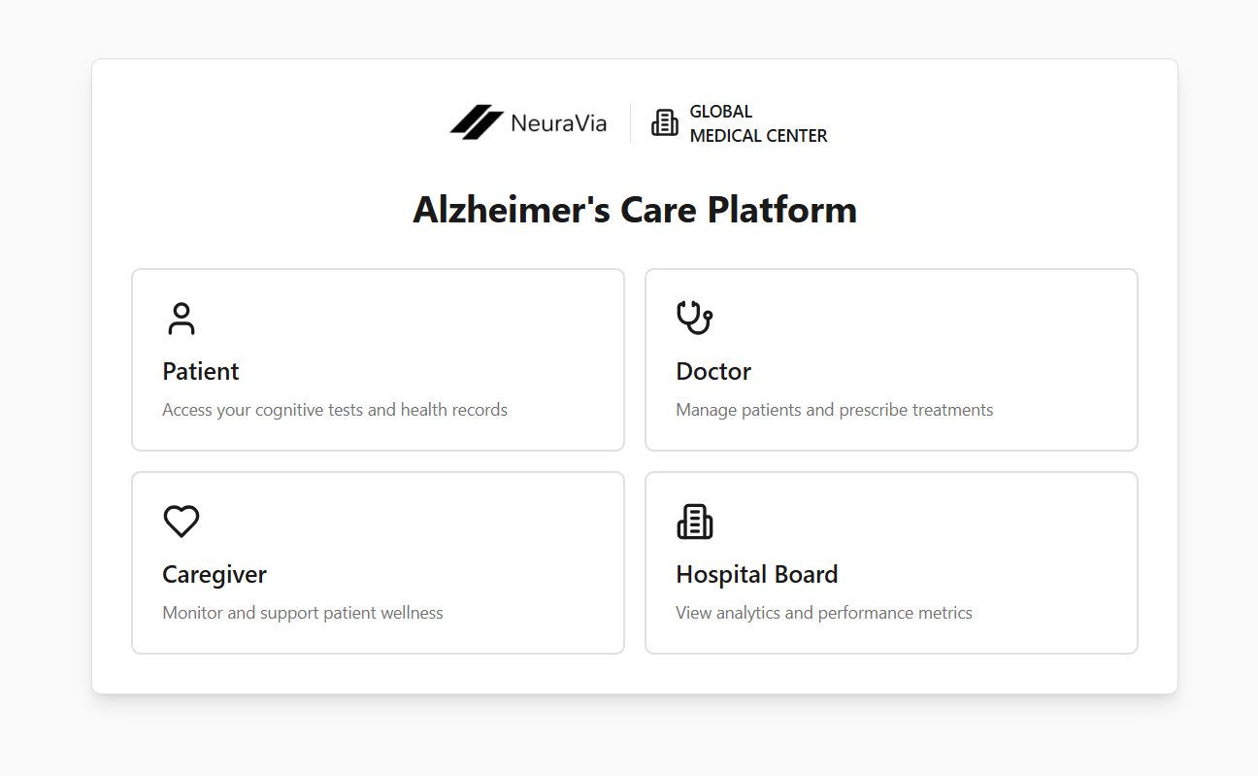Viewport: 1258px width, 776px height.
Task: Click the Doctor stethoscope icon
Action: tap(694, 318)
